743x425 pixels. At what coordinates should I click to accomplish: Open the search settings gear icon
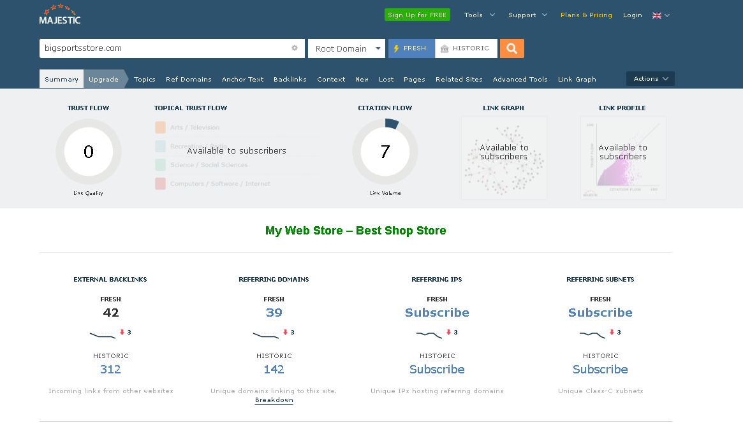point(294,48)
